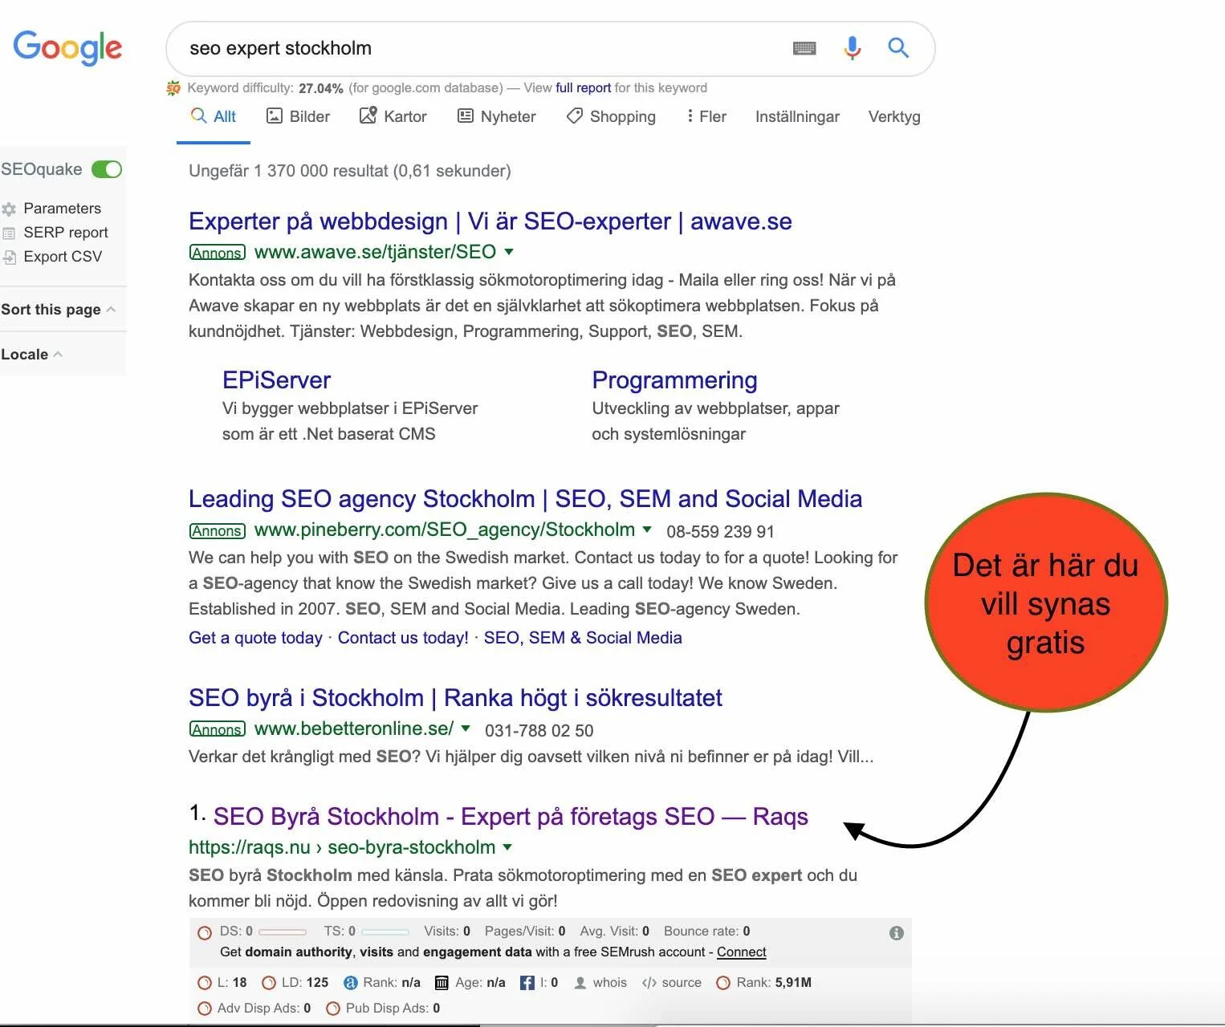Click the https://raqs.nu seo-byra-stockholm URL
1225x1027 pixels.
pyautogui.click(x=342, y=847)
